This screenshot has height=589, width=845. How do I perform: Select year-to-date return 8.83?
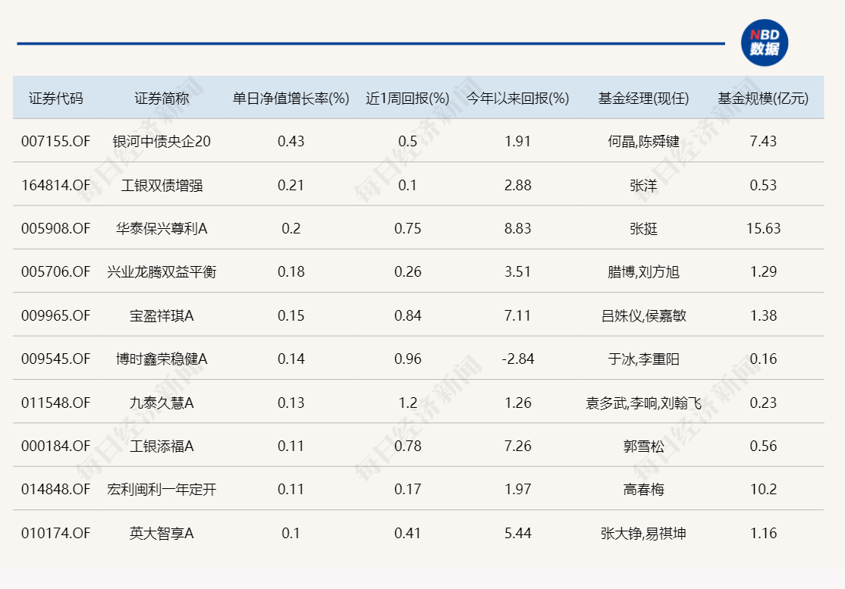click(x=518, y=229)
